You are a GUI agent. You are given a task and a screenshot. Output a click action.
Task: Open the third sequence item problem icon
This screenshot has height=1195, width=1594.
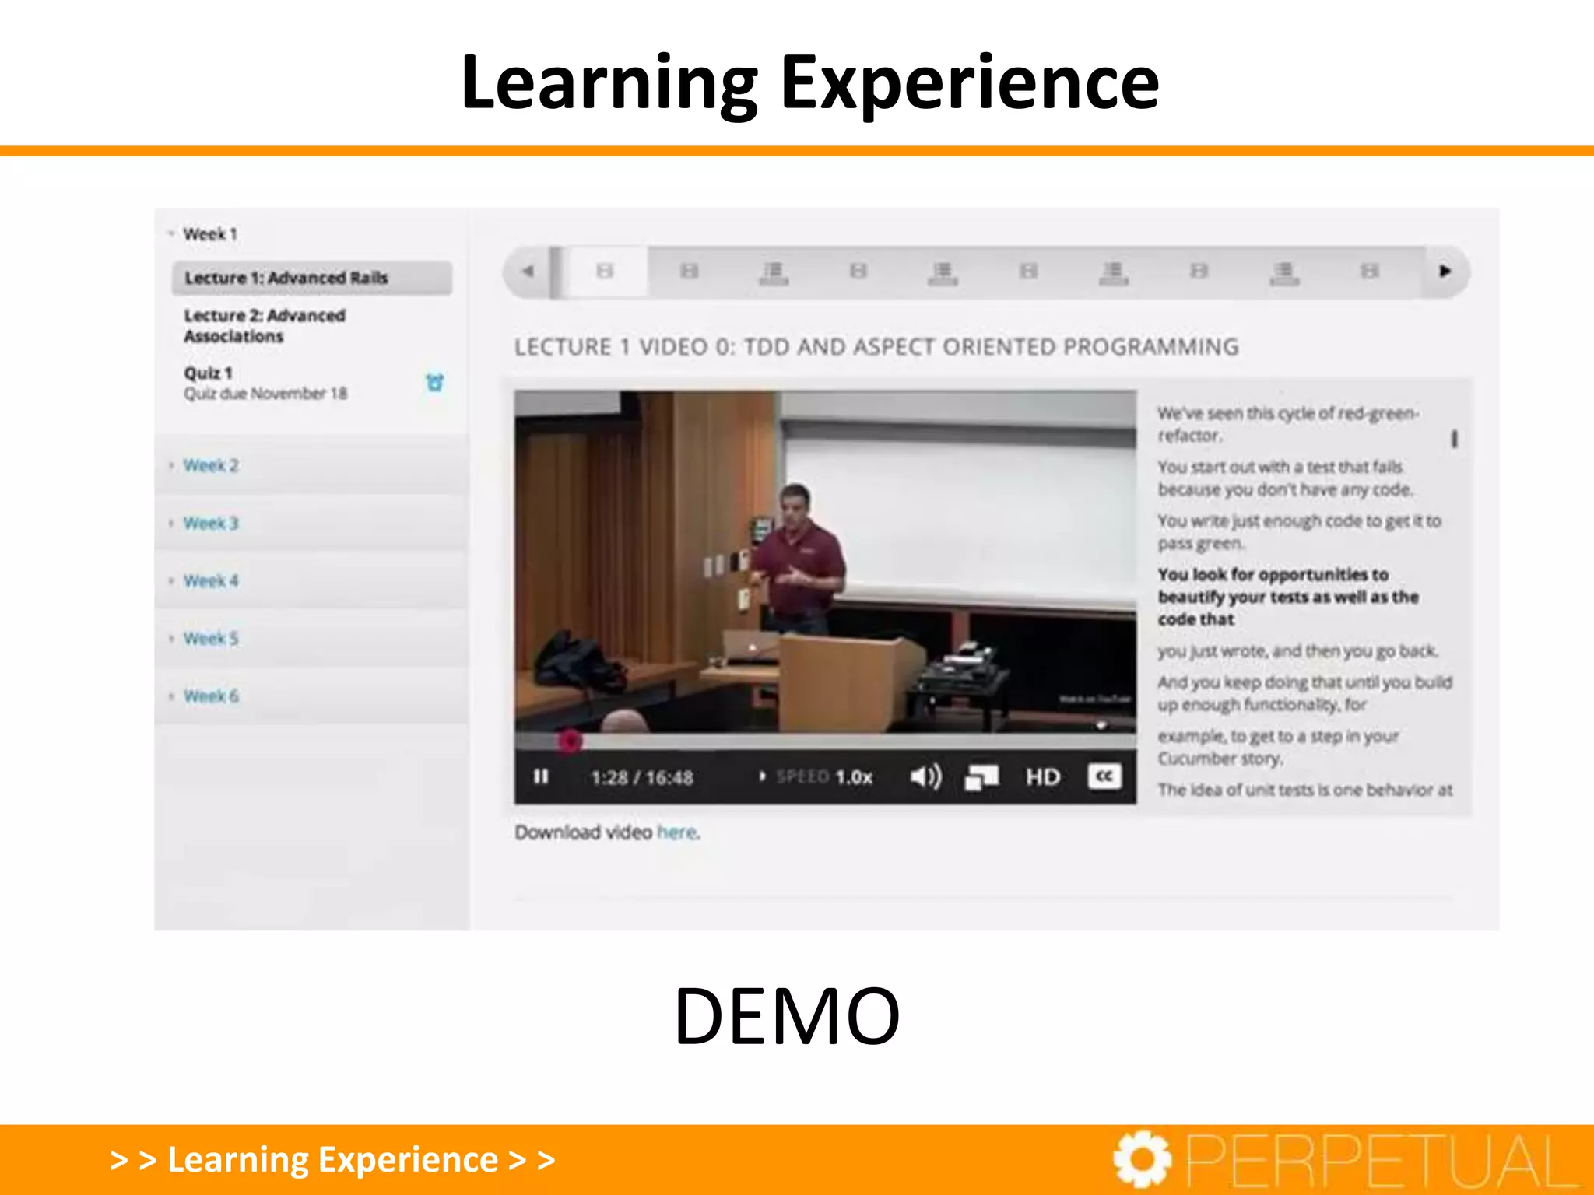(x=774, y=272)
